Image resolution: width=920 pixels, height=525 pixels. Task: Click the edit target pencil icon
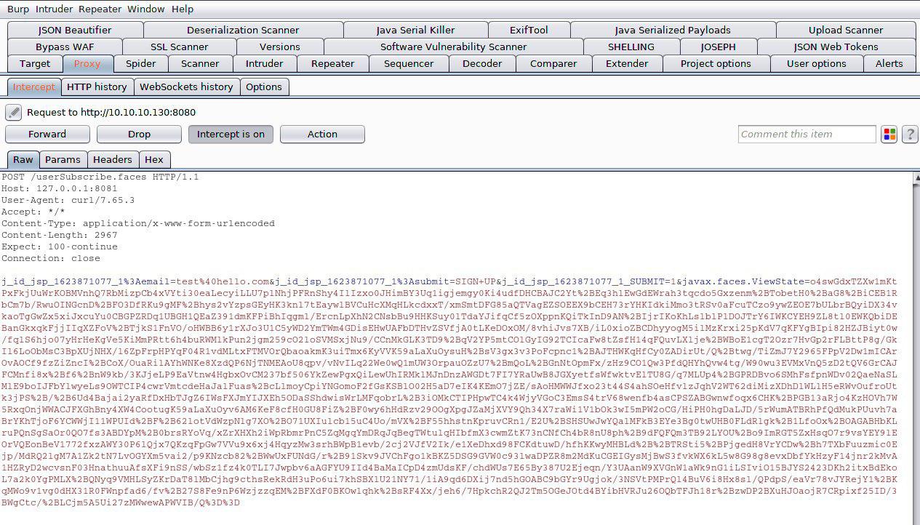13,112
